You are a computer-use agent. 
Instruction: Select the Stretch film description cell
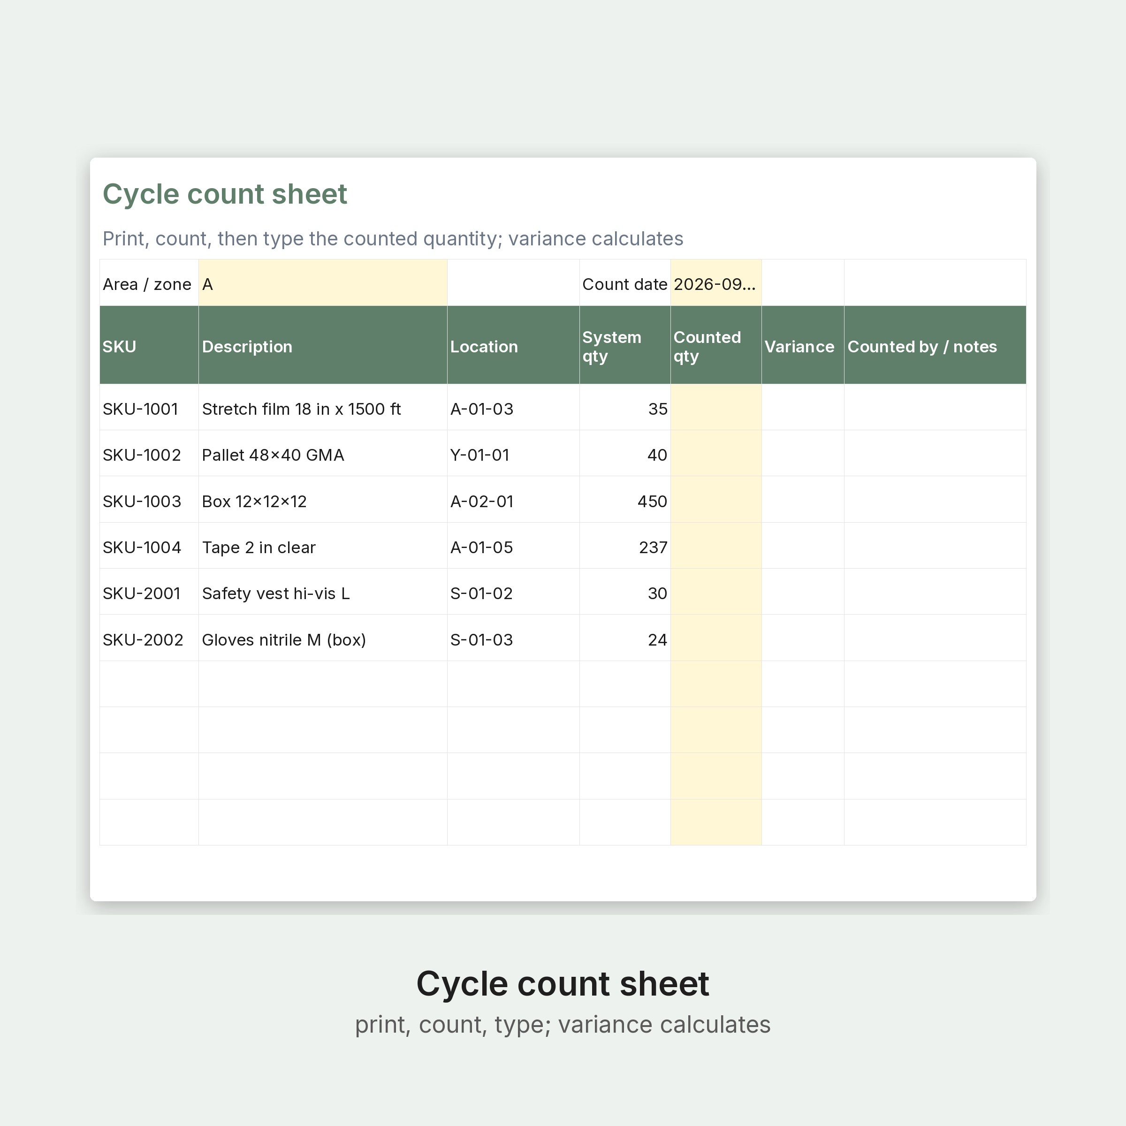coord(323,407)
